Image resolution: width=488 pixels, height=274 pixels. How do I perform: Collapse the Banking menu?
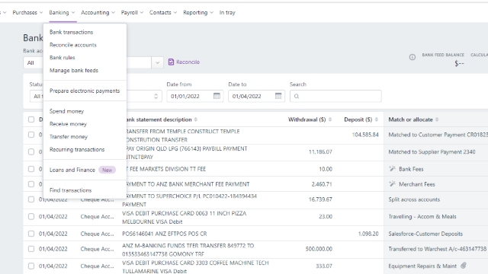point(62,12)
